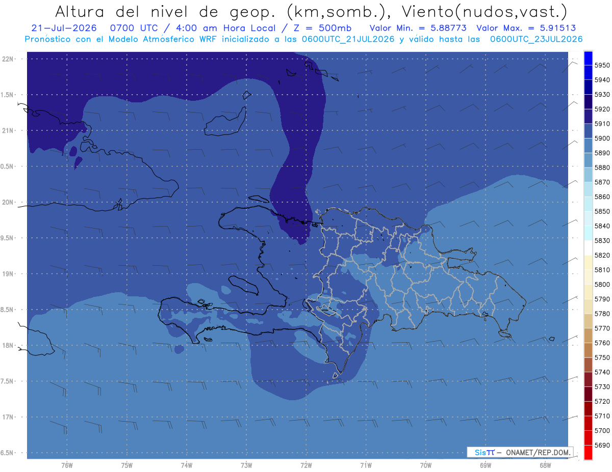Screen dimensions: 612x472
Task: Click the '73W' longitude label
Action: click(x=246, y=465)
